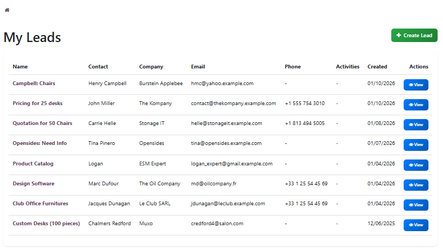Image resolution: width=443 pixels, height=250 pixels.
Task: Click the Created column header
Action: click(377, 67)
